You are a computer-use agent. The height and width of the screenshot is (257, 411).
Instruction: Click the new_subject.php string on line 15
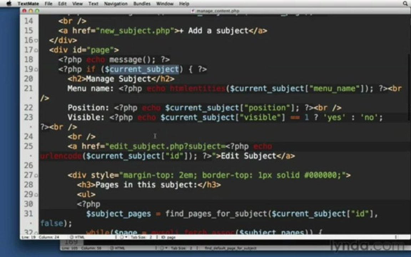click(135, 31)
